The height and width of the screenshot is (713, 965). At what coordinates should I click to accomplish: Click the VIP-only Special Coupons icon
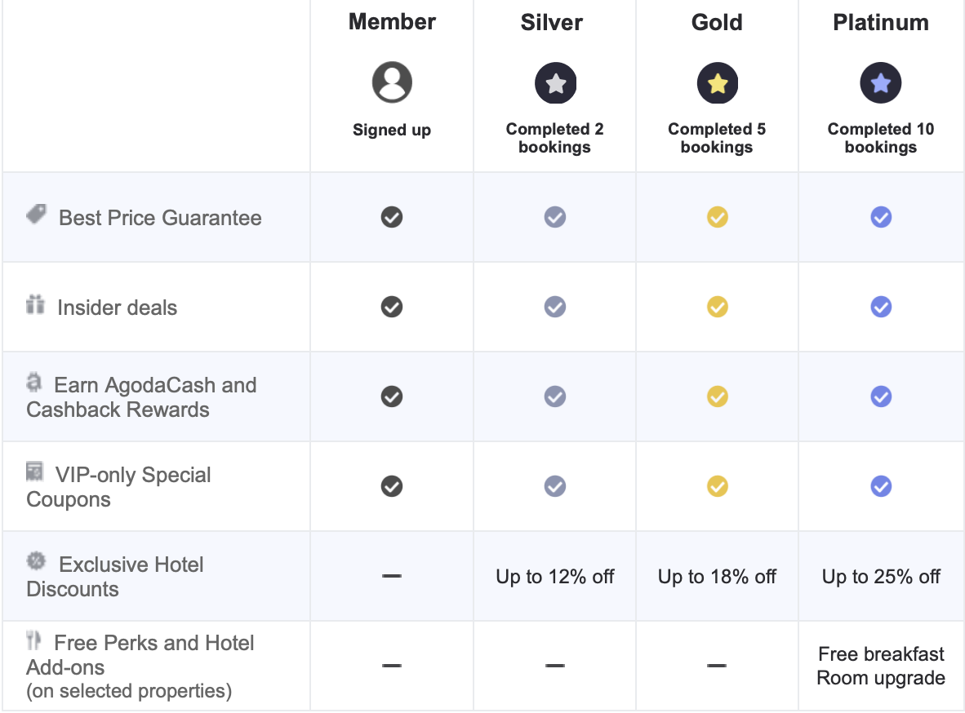[x=34, y=472]
